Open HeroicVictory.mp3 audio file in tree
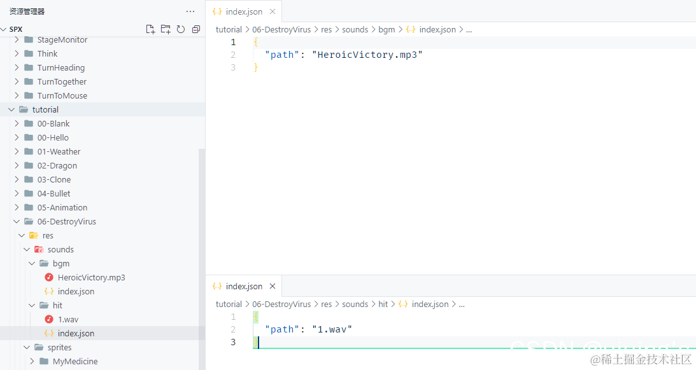 (92, 277)
